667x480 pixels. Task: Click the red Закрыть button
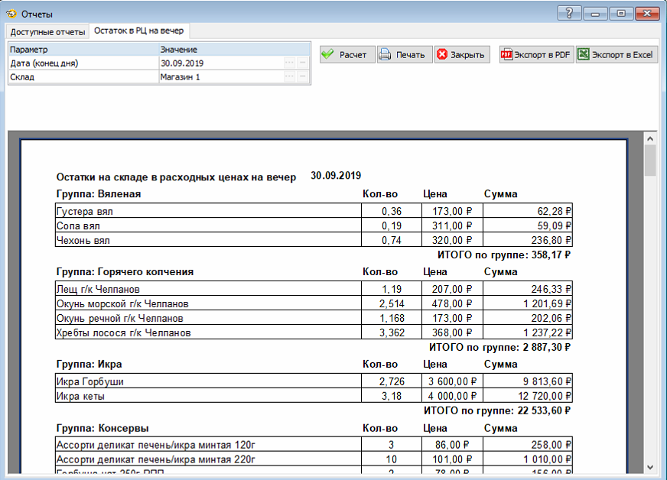[461, 55]
